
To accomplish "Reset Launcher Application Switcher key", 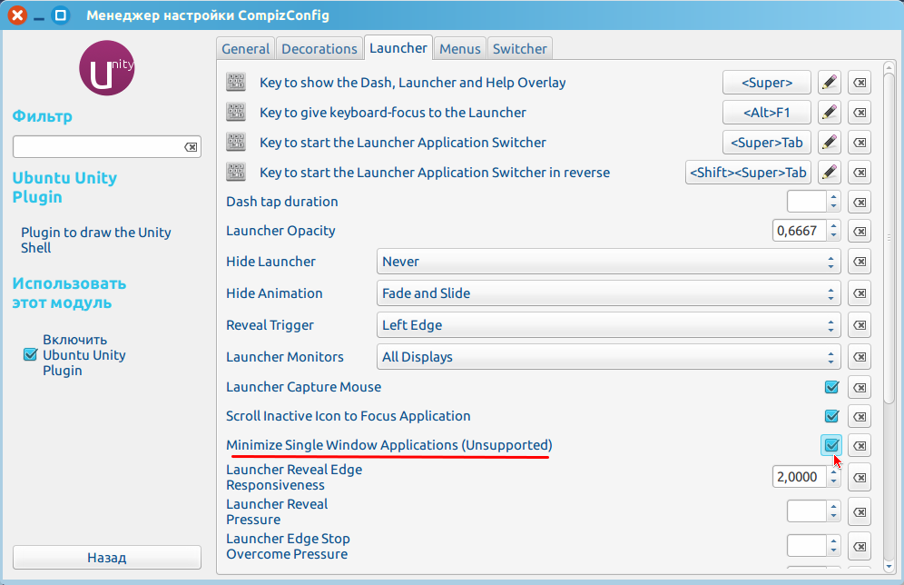I will [x=860, y=143].
